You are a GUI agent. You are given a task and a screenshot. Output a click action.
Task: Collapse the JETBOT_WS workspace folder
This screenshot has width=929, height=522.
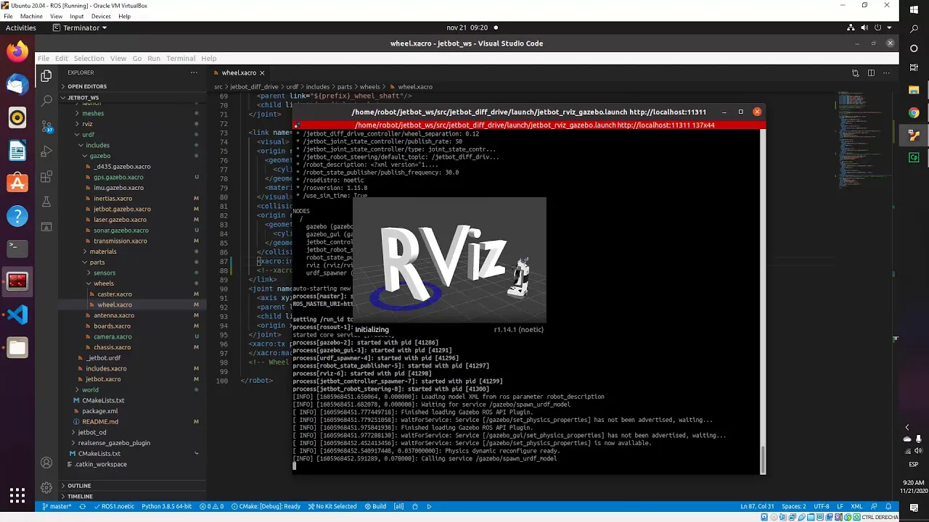(x=83, y=97)
